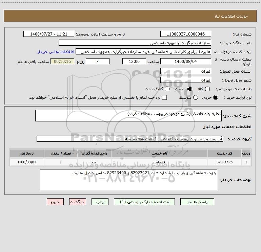Viewport: 261px width, 252px height.
Task: Select the کالا radio button
Action: coord(207,89)
